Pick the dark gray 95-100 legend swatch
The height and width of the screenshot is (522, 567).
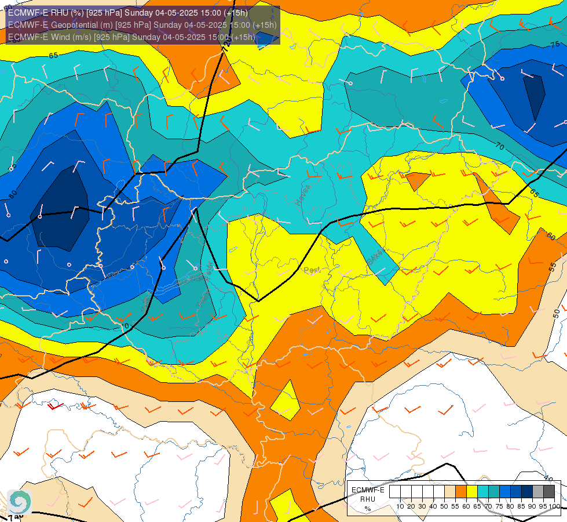(x=549, y=492)
